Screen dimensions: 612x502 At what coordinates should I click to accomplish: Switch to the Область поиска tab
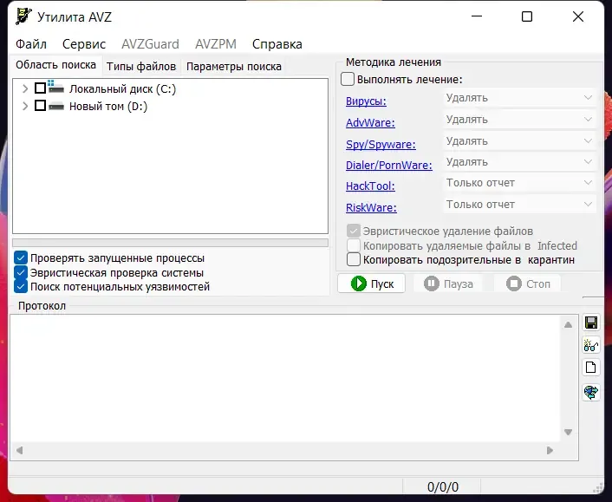click(55, 65)
